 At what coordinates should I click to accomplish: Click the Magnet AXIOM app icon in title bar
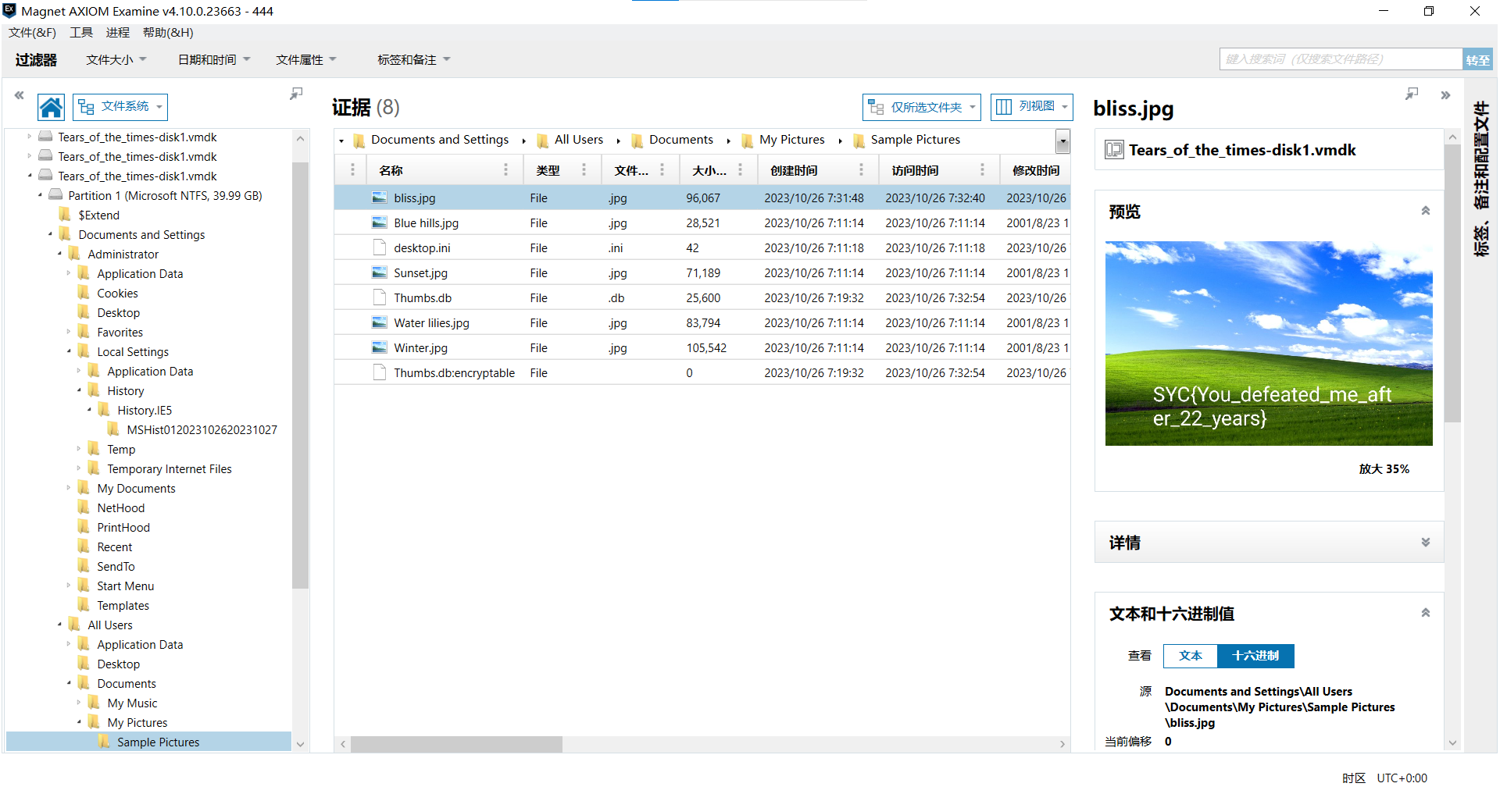(9, 11)
